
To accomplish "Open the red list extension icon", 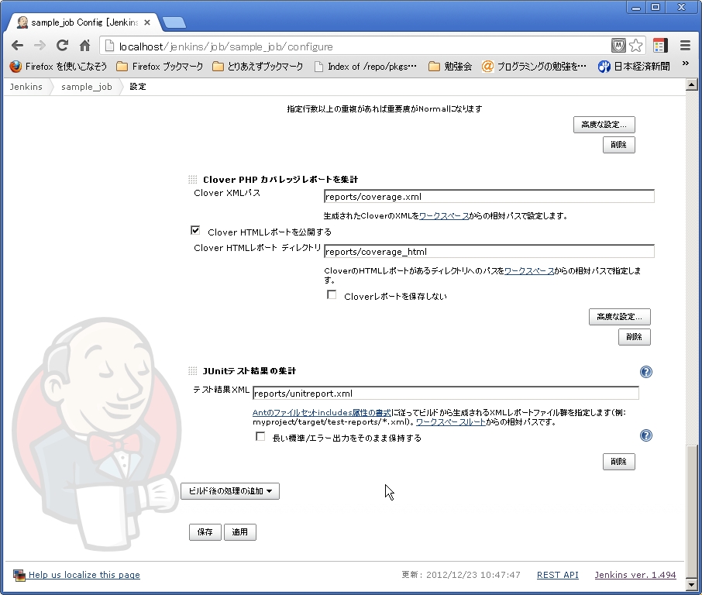I will click(x=660, y=45).
